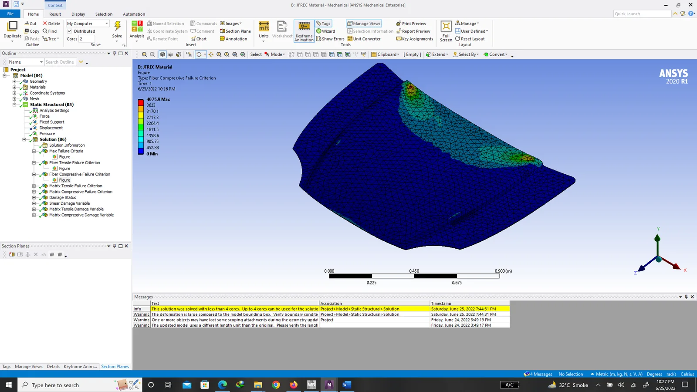Viewport: 697px width, 392px height.
Task: Click the Full Screen layout icon
Action: point(446,27)
